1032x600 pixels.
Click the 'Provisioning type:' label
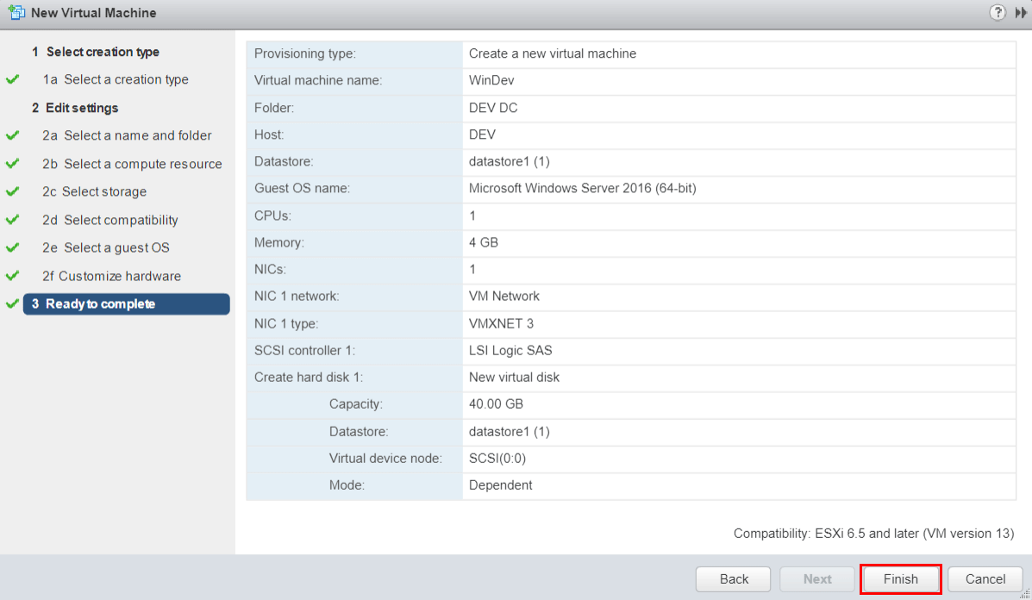(304, 54)
